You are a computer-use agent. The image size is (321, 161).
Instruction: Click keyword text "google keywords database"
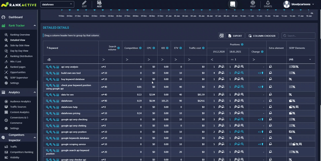[x=75, y=138]
